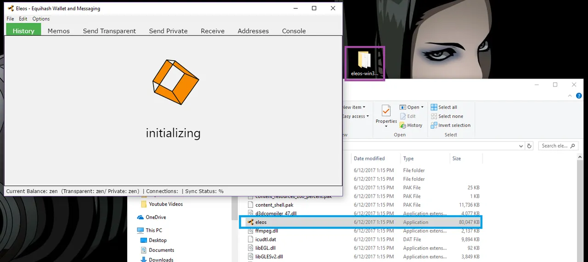Open Desktop in the navigation pane
The height and width of the screenshot is (262, 588).
pyautogui.click(x=158, y=240)
